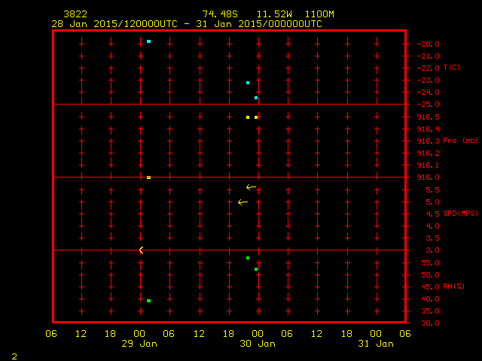Screen dimensions: 482x361
Task: Click the wind arrow on the 3.0 line
Action: pos(140,250)
